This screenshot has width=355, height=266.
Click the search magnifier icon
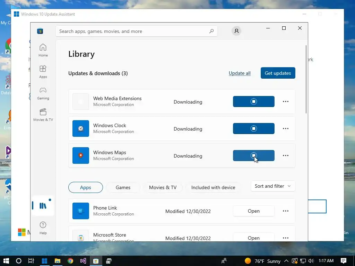[211, 31]
